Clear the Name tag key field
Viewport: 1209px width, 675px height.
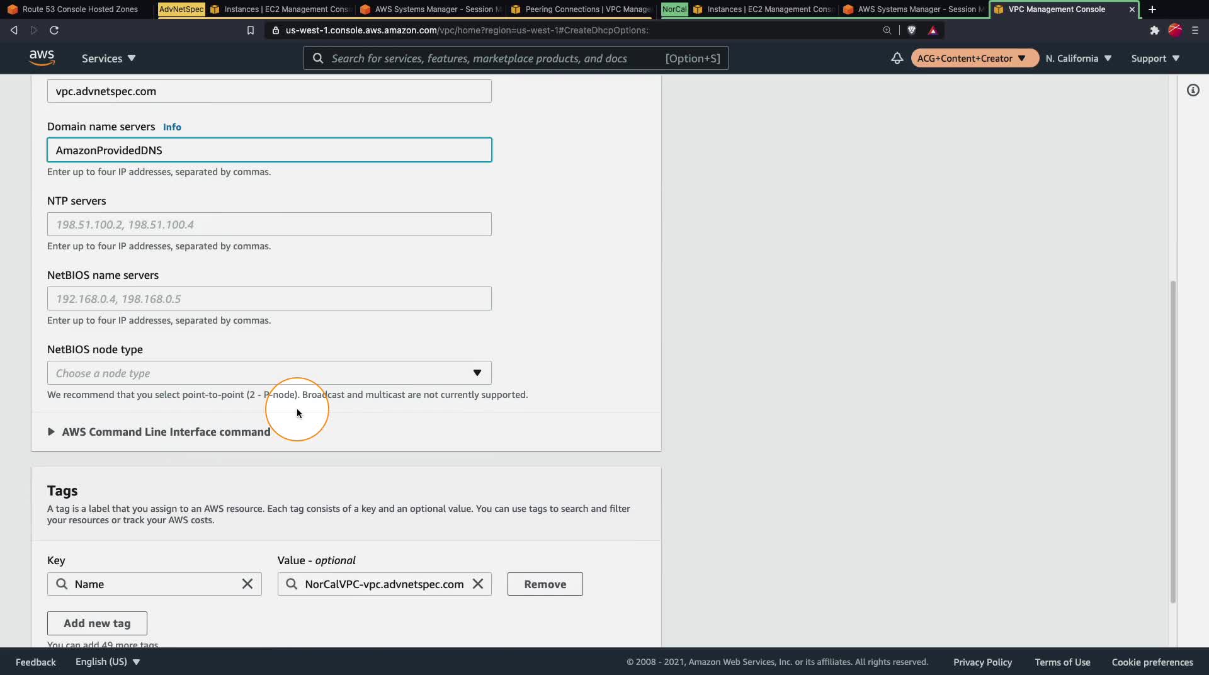[x=247, y=584]
